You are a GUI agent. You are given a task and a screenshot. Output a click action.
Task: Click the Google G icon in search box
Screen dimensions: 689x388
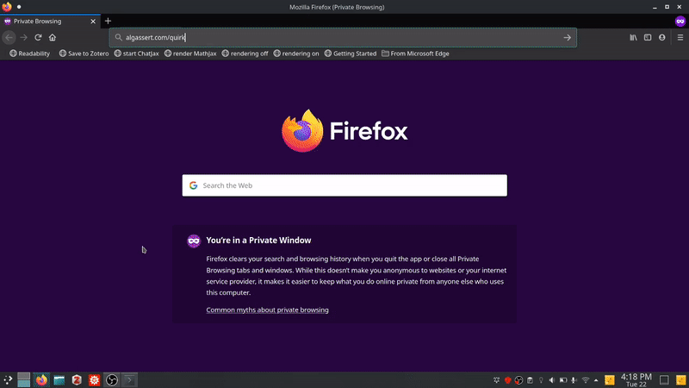pos(193,185)
